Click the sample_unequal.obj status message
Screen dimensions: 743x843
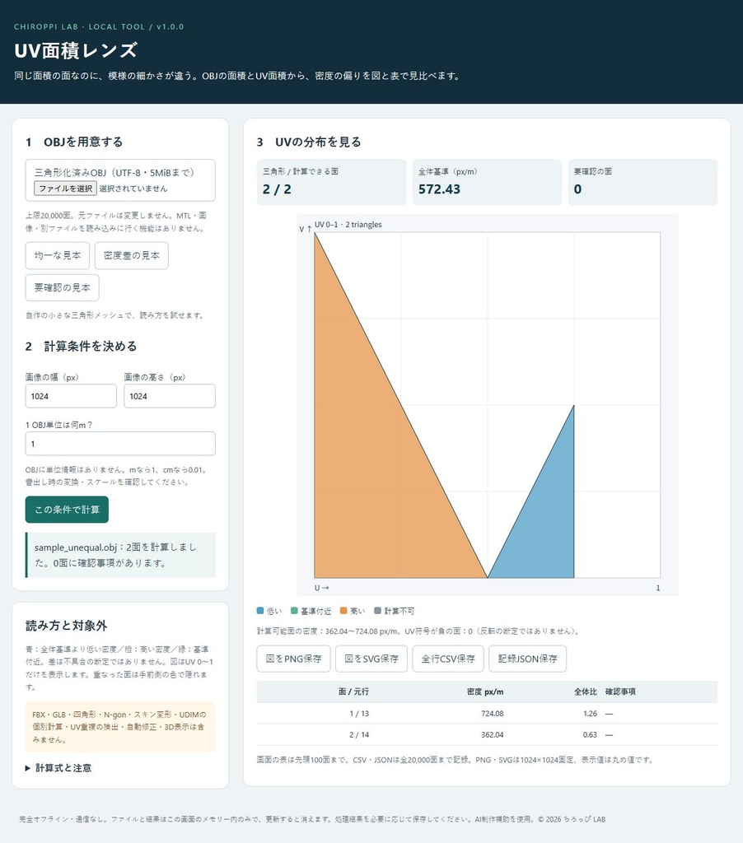click(120, 555)
